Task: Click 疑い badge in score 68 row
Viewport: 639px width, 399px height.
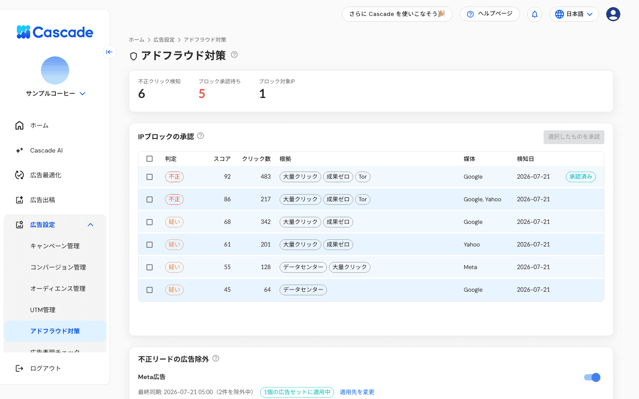Action: tap(174, 222)
